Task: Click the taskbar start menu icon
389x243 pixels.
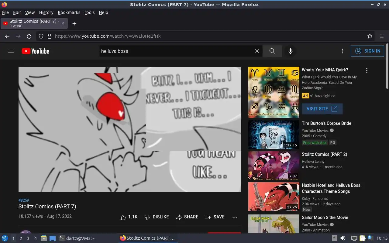Action: [x=5, y=238]
